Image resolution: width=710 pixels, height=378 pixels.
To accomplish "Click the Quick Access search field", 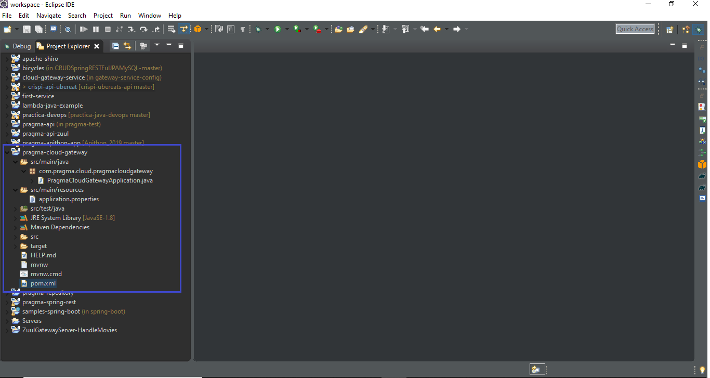I will point(635,29).
